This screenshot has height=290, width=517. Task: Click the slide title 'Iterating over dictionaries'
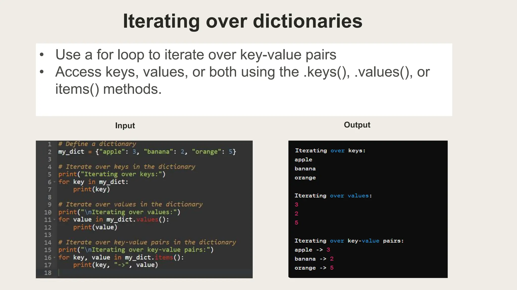coord(242,21)
